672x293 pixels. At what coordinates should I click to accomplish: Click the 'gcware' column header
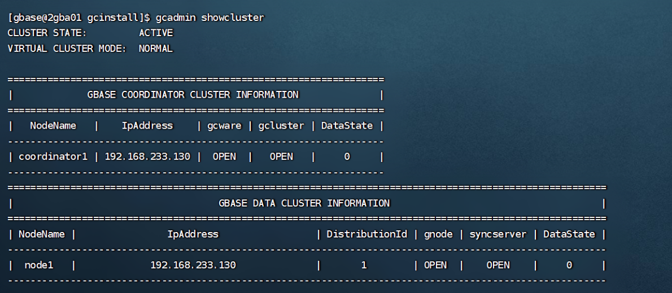click(225, 125)
